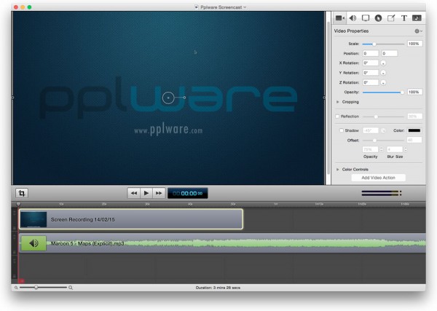The width and height of the screenshot is (437, 311).
Task: Click the Y Rotation dial
Action: (x=383, y=73)
